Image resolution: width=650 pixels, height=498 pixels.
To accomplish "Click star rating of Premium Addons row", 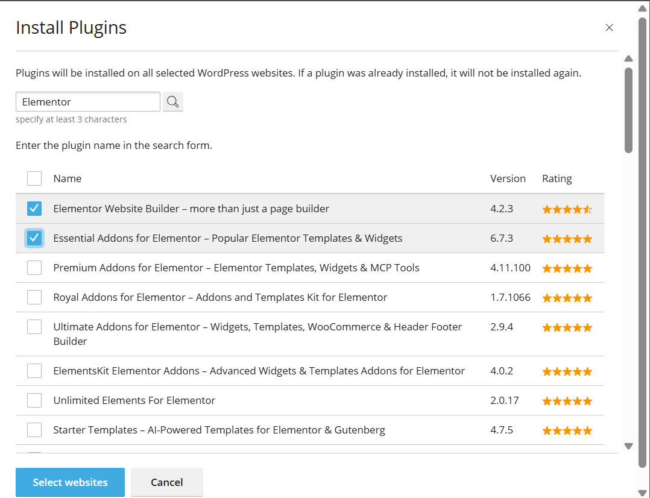I will point(567,269).
